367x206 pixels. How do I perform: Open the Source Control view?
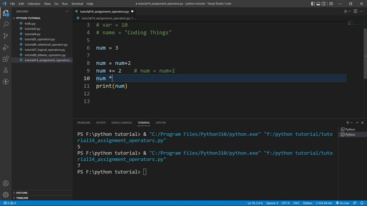[6, 35]
